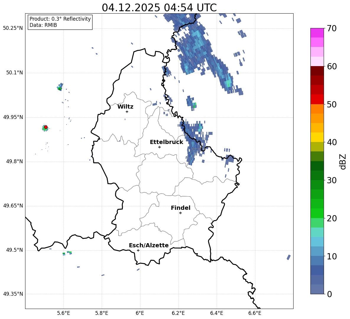Click the Ettelbruck station cross marker
The width and height of the screenshot is (350, 319).
(x=159, y=147)
